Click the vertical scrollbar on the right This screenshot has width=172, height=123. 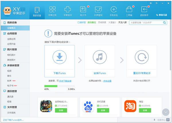point(170,45)
